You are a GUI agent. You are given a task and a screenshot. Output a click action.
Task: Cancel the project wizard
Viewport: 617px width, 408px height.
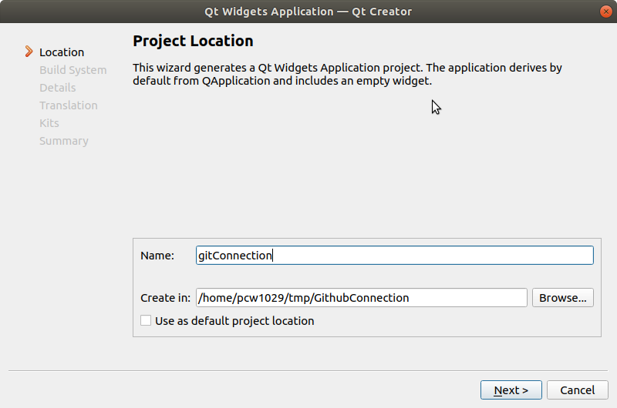(577, 390)
